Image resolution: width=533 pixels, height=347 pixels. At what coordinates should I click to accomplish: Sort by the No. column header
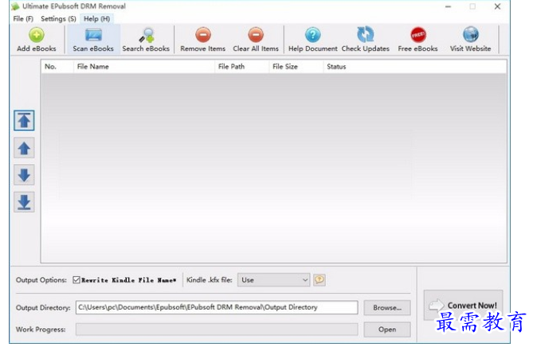coord(57,67)
